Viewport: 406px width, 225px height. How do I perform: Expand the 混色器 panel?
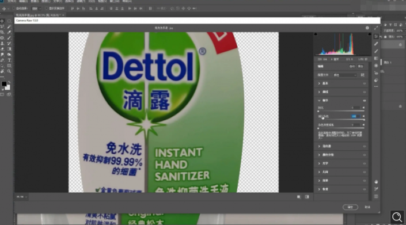pos(319,146)
